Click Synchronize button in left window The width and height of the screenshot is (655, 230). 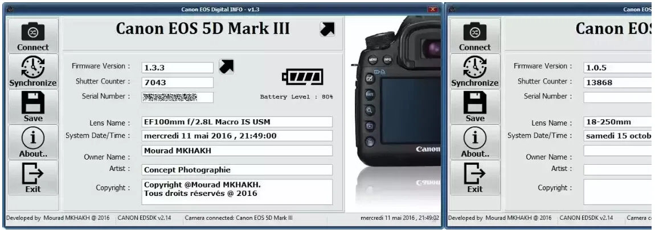(x=33, y=71)
